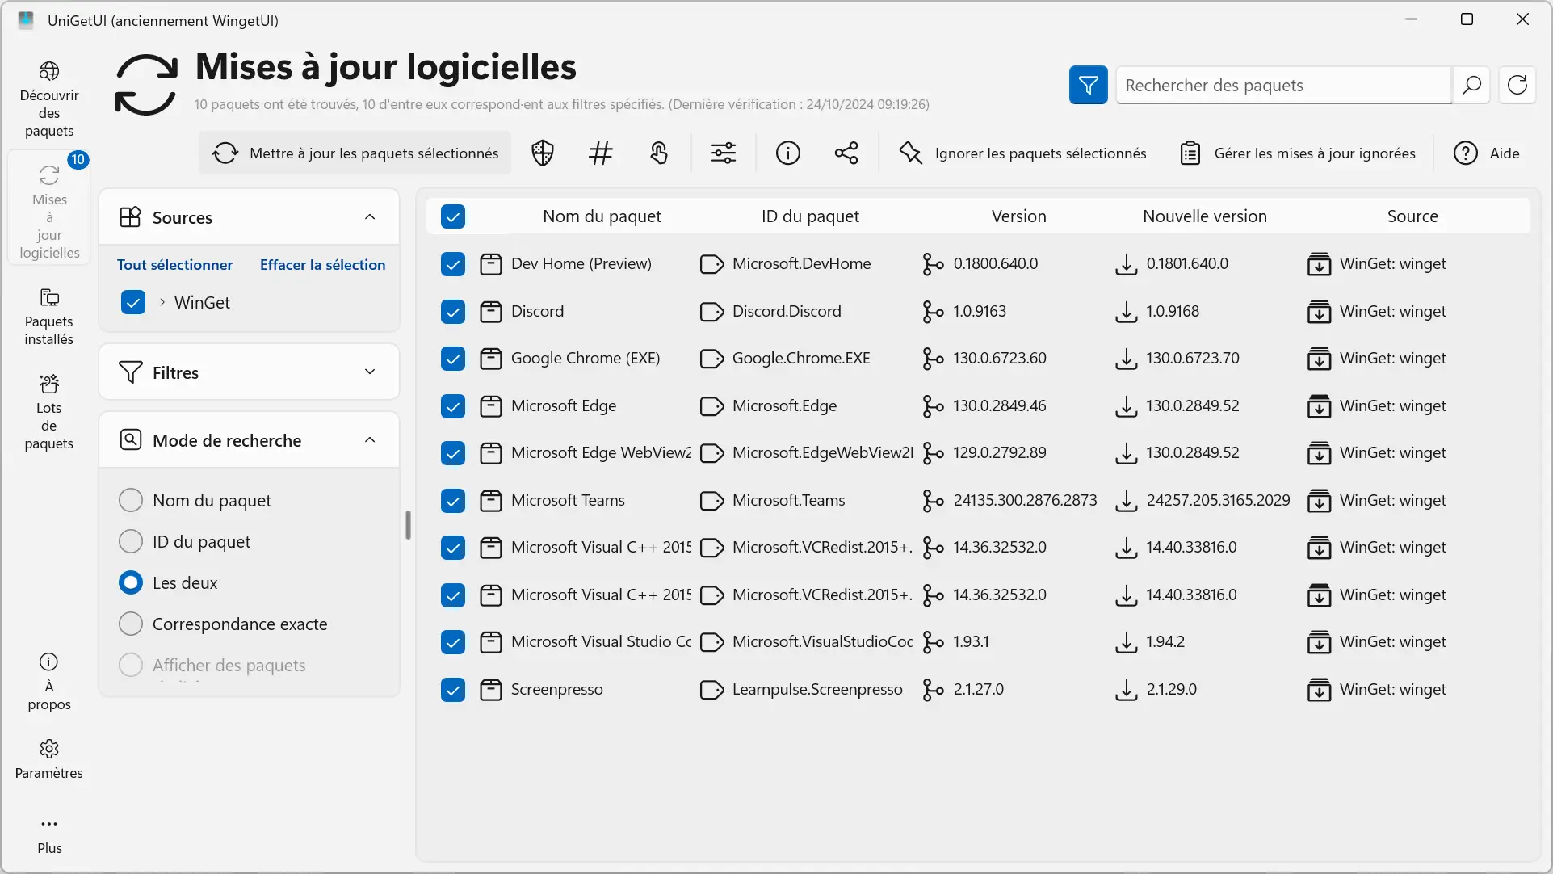Expand the Sources filter section

[x=370, y=216]
